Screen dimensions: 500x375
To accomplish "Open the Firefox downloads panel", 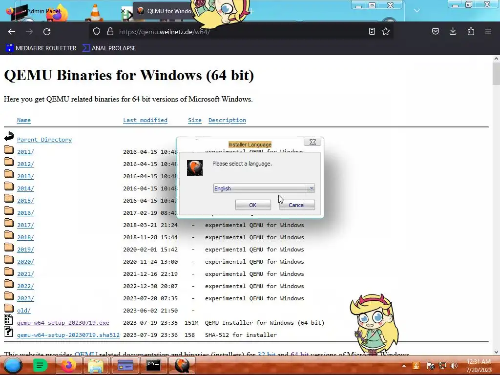I will [x=453, y=31].
